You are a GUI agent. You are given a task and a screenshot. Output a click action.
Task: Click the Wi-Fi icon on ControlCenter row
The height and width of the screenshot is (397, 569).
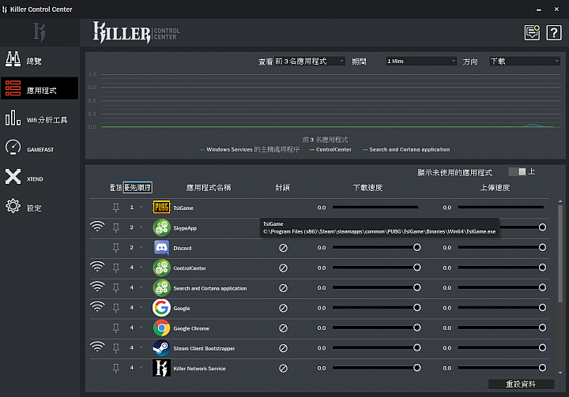pos(97,267)
